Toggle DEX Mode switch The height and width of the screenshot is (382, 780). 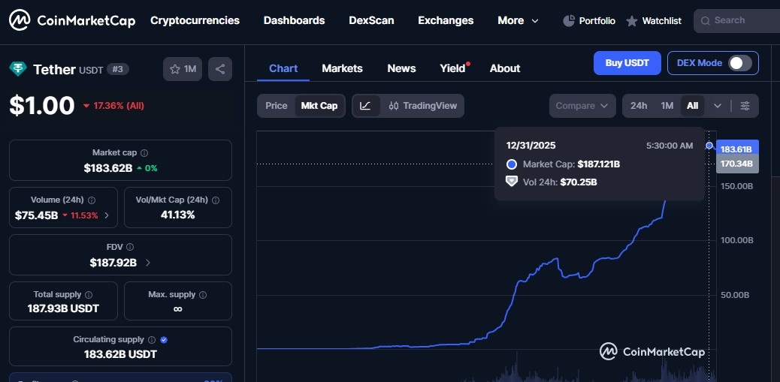[x=739, y=63]
